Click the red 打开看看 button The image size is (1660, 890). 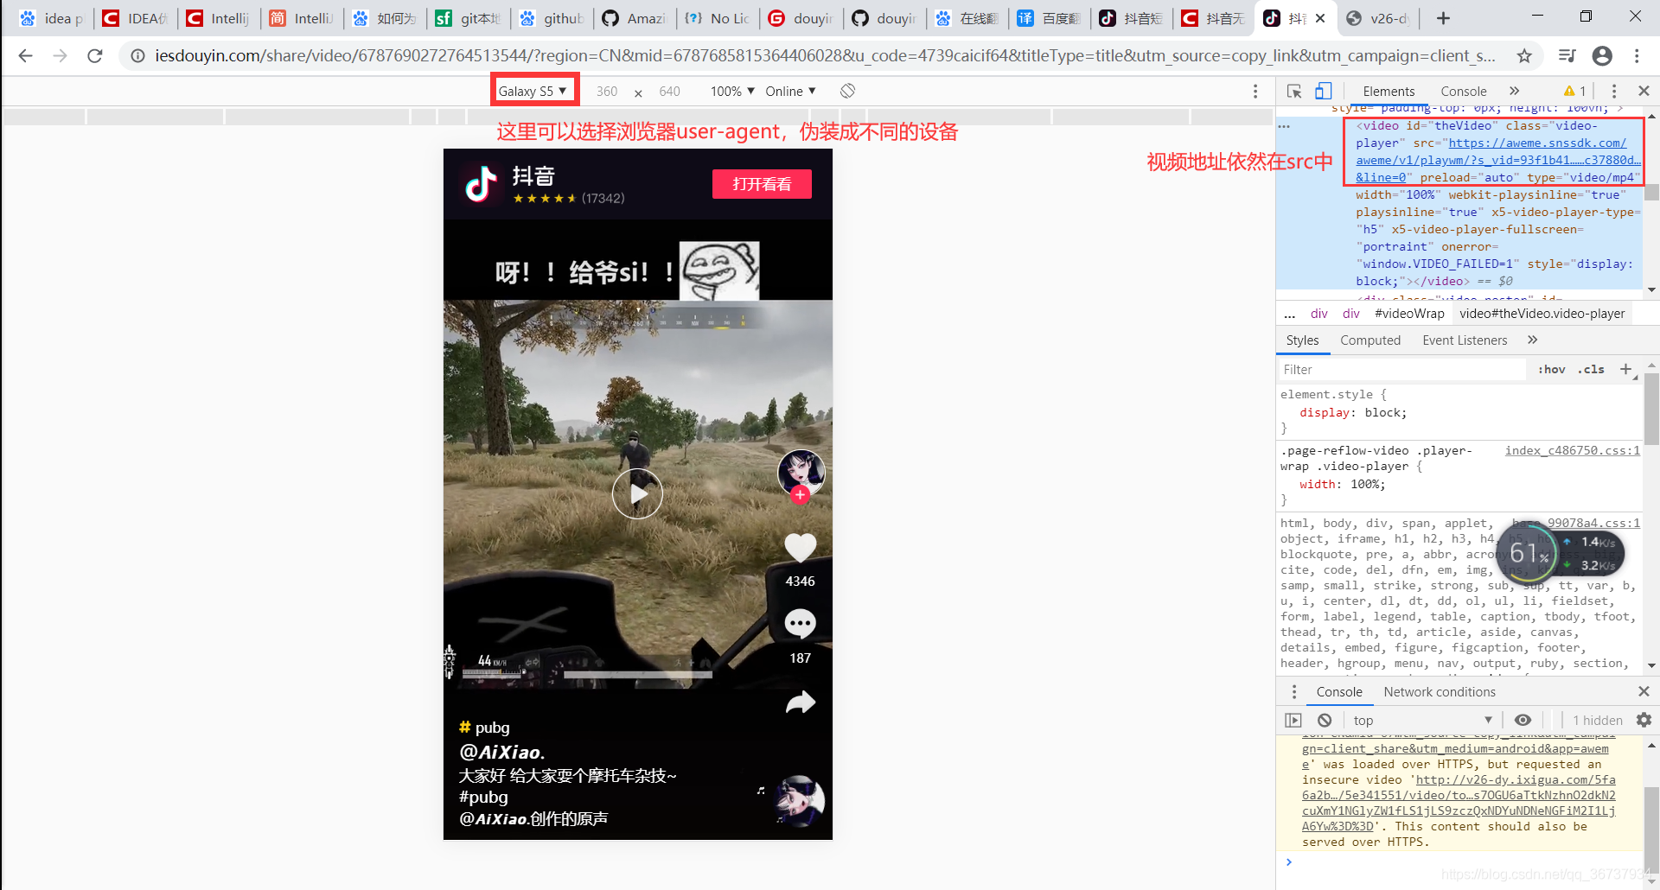tap(762, 184)
